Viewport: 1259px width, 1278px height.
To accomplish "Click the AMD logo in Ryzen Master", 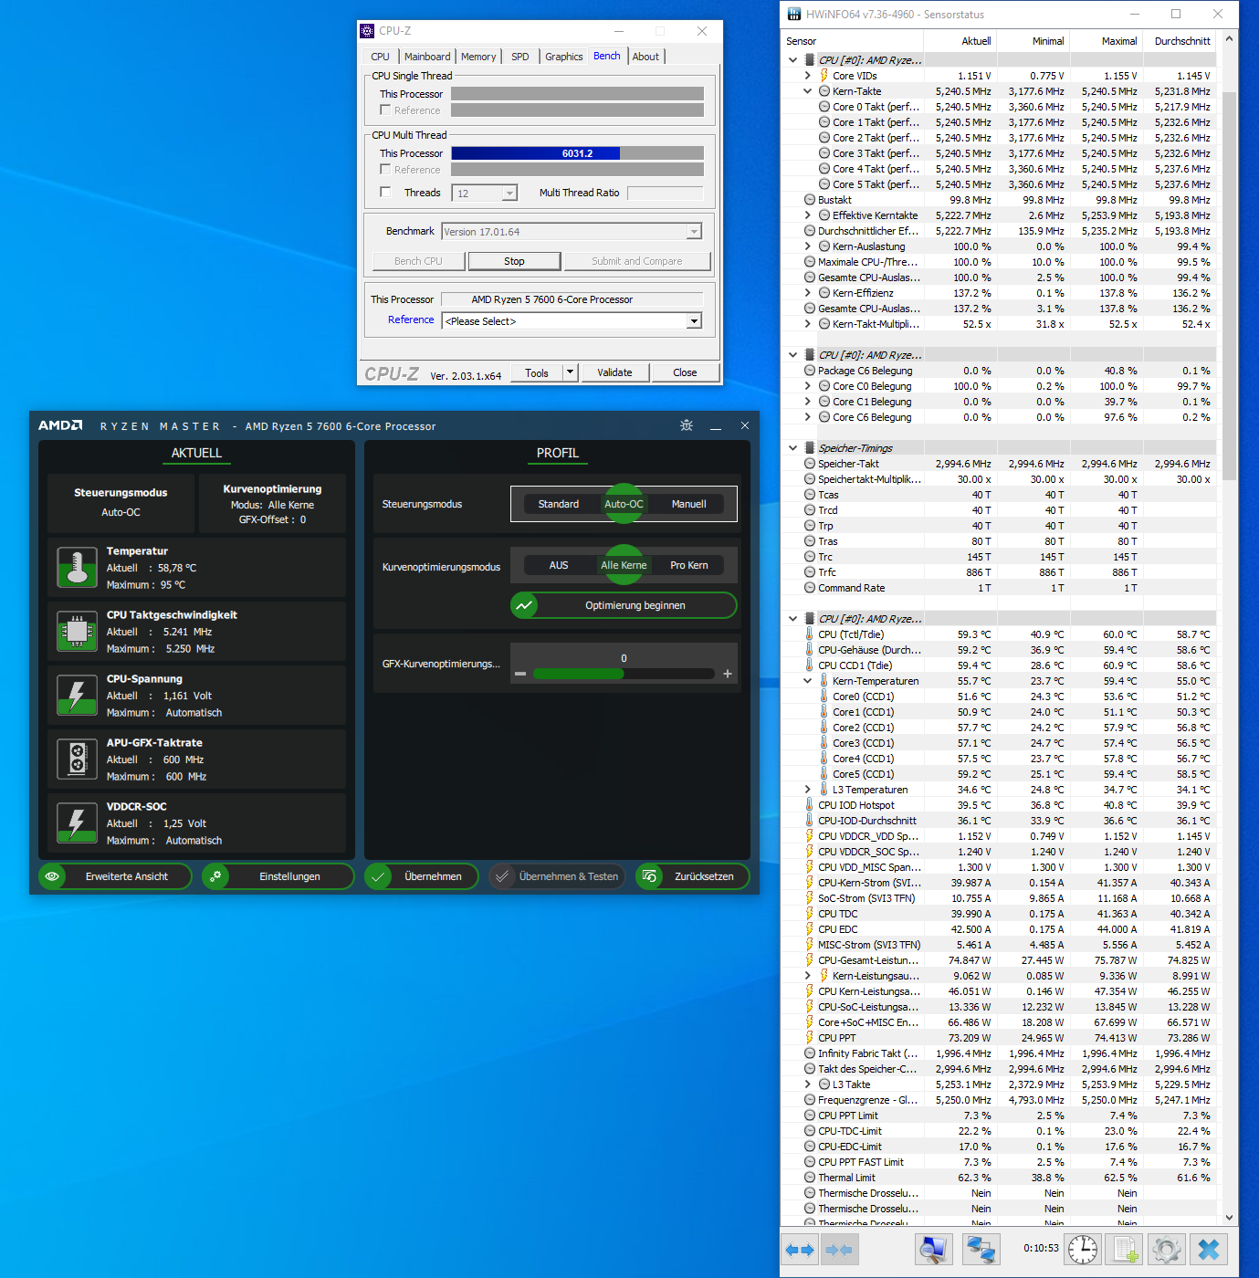I will point(60,425).
